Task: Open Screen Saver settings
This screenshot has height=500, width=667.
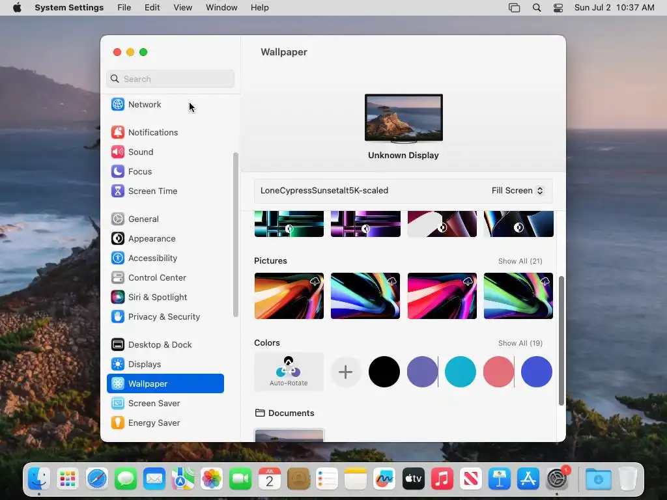Action: tap(165, 403)
